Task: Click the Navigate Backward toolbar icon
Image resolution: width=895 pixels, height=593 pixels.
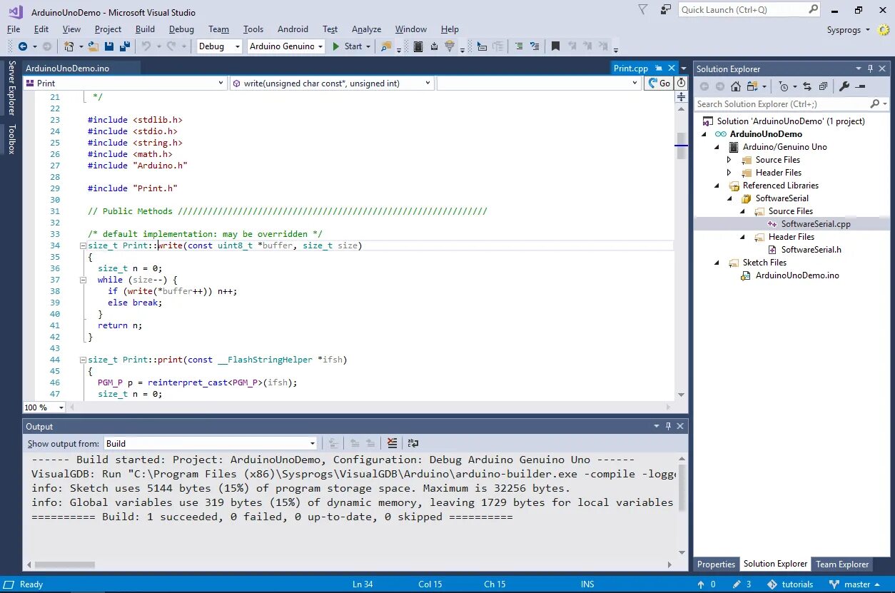Action: pyautogui.click(x=23, y=46)
